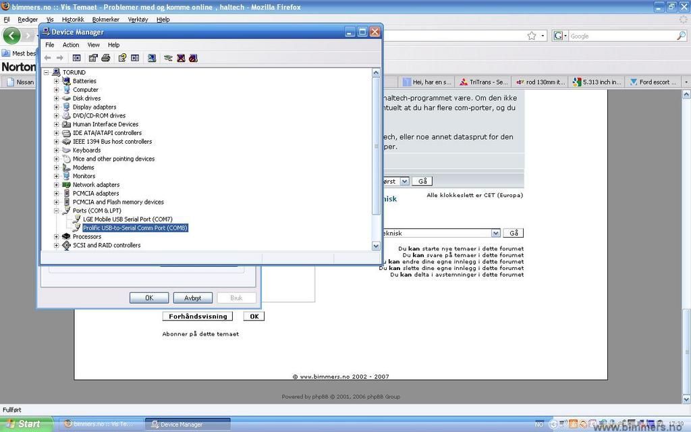The width and height of the screenshot is (691, 432).
Task: Click the Processors device icon
Action: [x=66, y=237]
